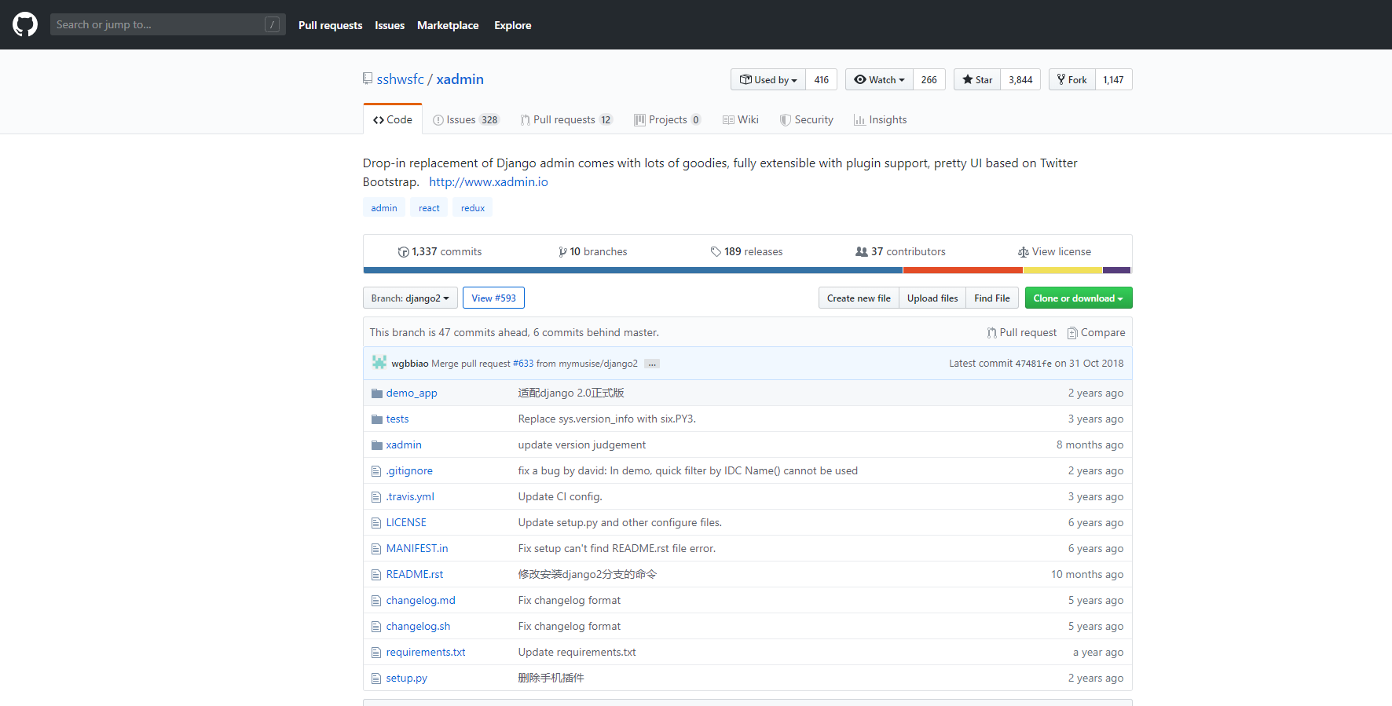Screen dimensions: 1392x706
Task: Click the wgbbiao avatar icon
Action: pos(379,363)
